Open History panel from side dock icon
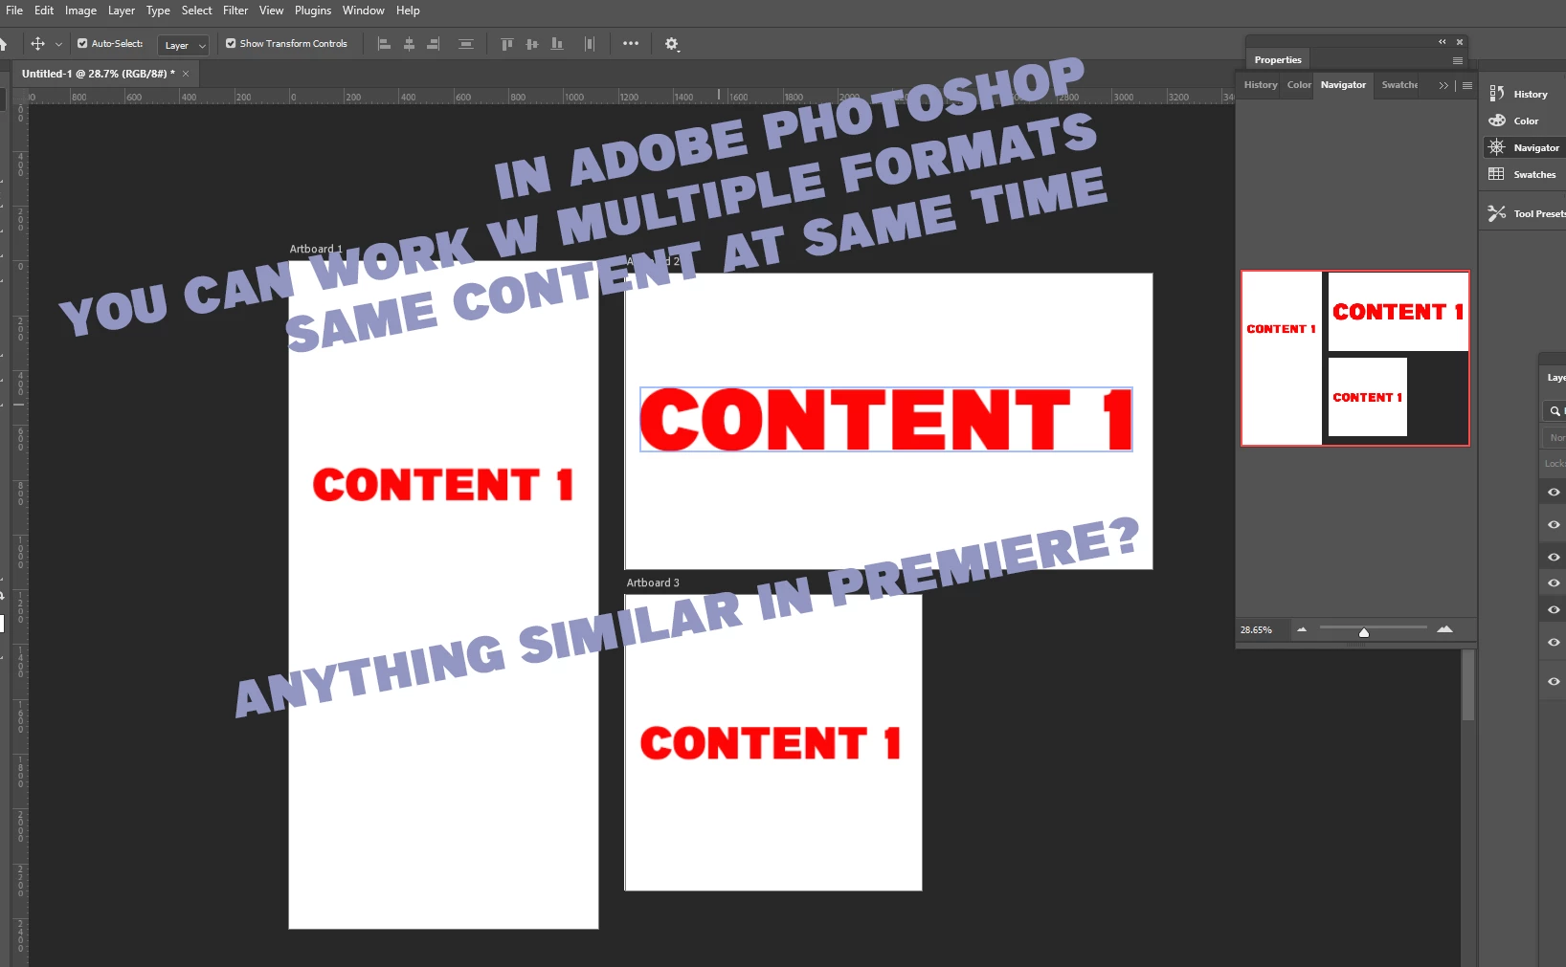 coord(1497,94)
